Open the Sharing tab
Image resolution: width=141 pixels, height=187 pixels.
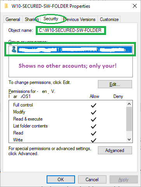pyautogui.click(x=31, y=19)
